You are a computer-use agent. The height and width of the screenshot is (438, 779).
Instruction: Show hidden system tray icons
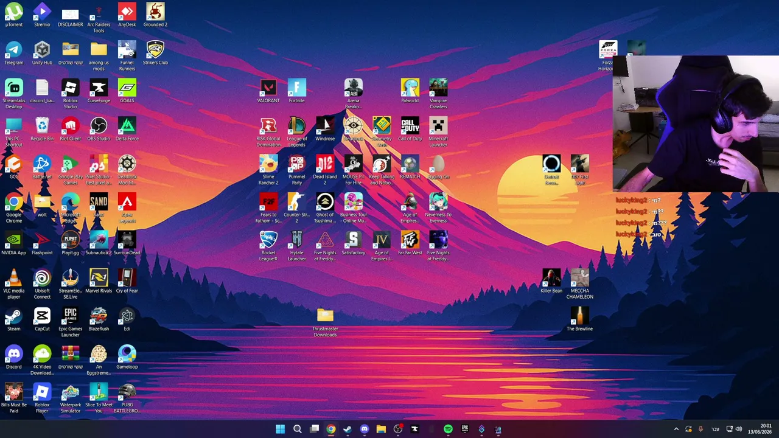[676, 429]
